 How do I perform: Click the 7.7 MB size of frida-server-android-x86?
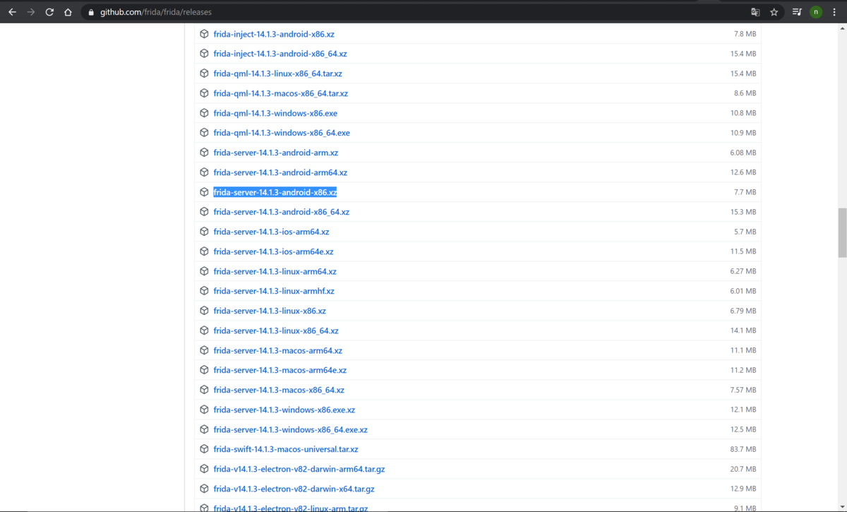pos(745,192)
